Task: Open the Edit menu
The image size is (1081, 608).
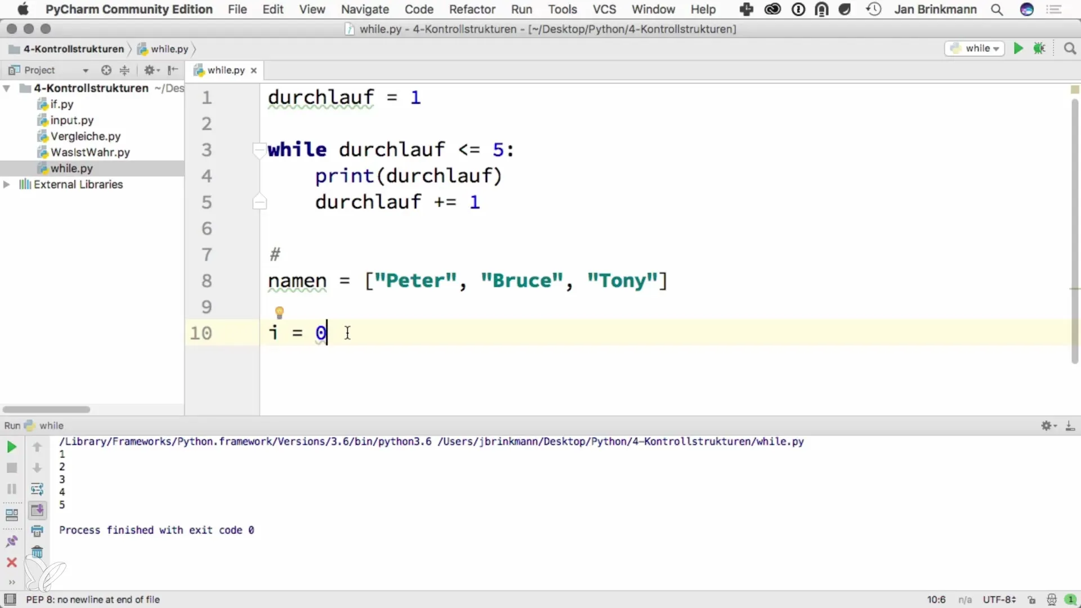Action: (x=273, y=10)
